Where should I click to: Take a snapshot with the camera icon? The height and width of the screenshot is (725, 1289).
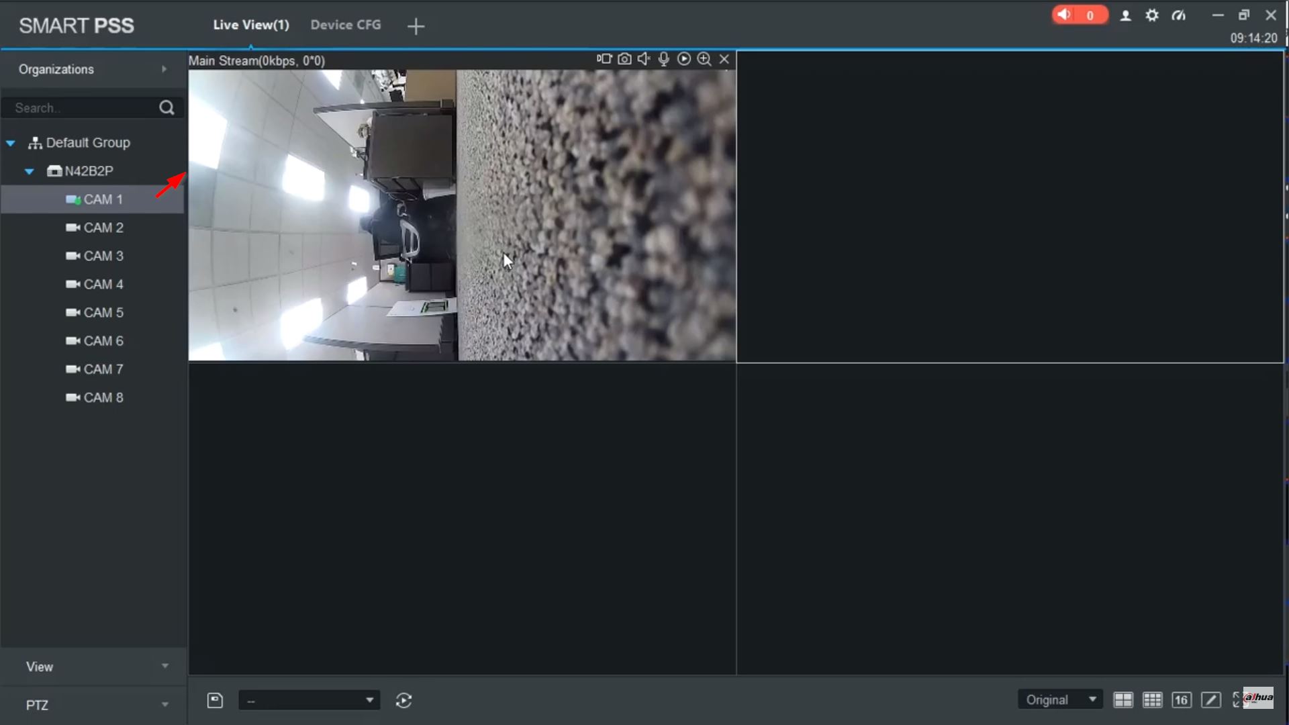pos(624,59)
